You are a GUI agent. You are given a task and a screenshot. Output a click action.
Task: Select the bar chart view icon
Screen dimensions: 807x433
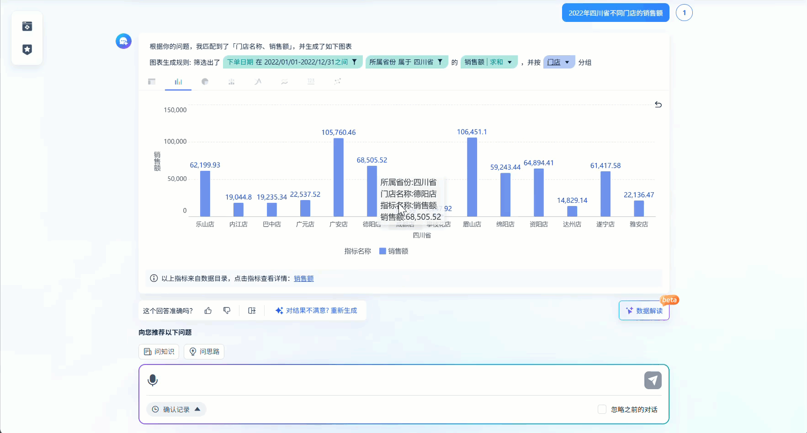point(178,81)
